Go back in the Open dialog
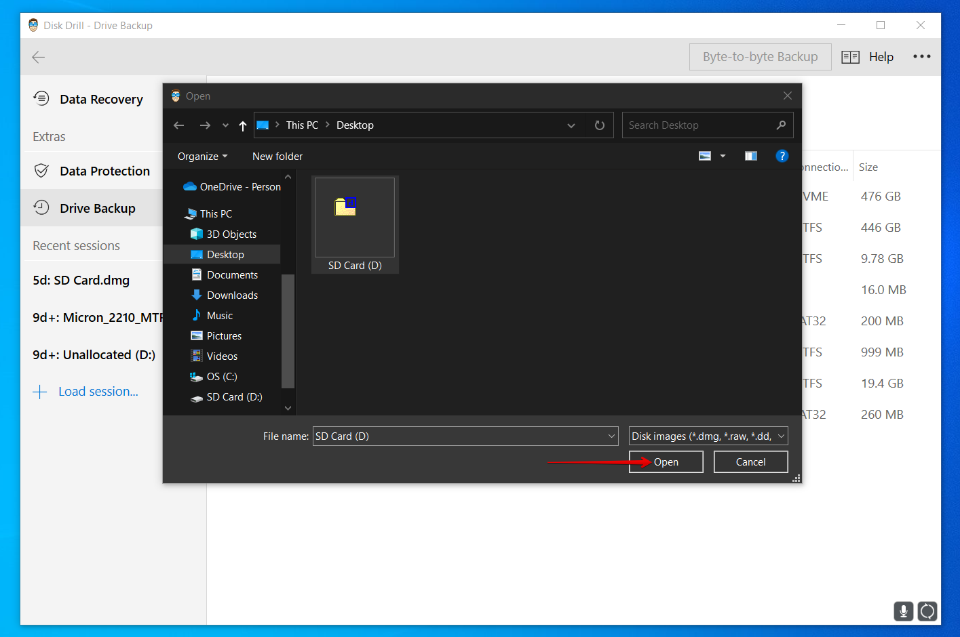The height and width of the screenshot is (637, 960). 179,125
